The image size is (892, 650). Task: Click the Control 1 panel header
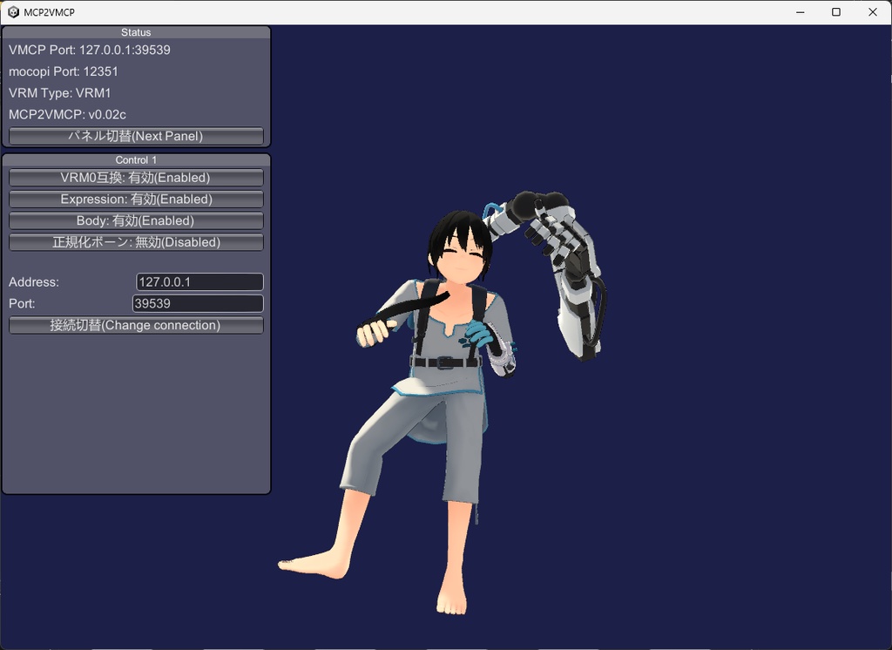click(x=136, y=159)
